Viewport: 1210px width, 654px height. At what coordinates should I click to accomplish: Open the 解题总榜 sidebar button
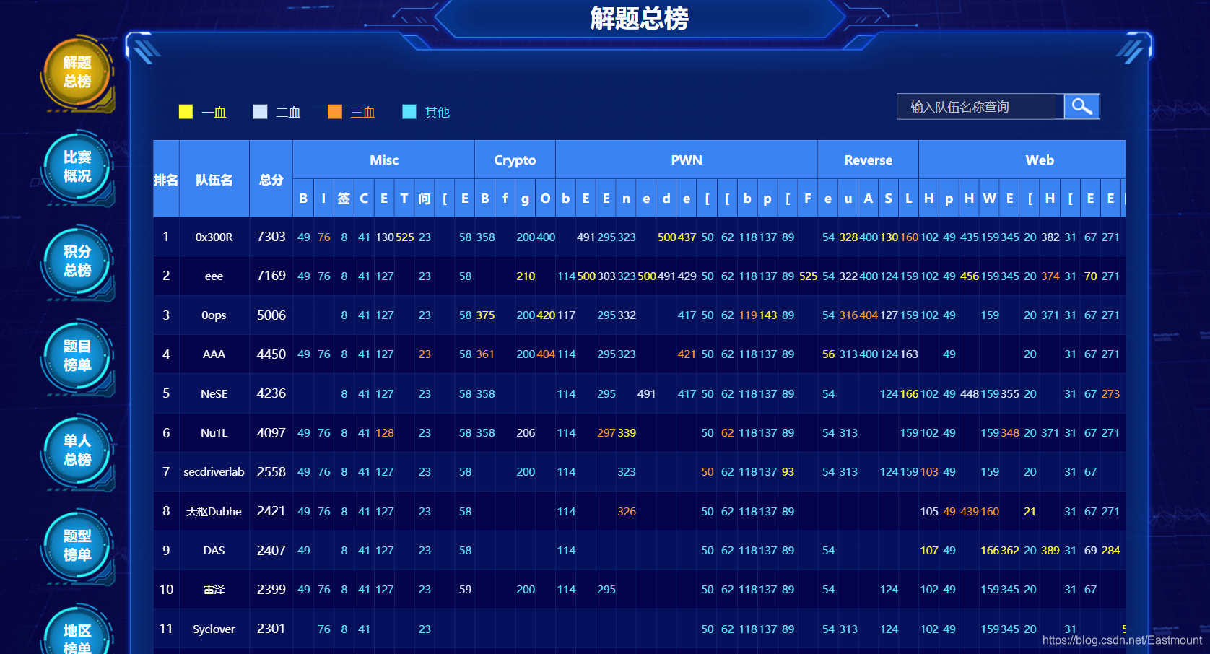(77, 72)
